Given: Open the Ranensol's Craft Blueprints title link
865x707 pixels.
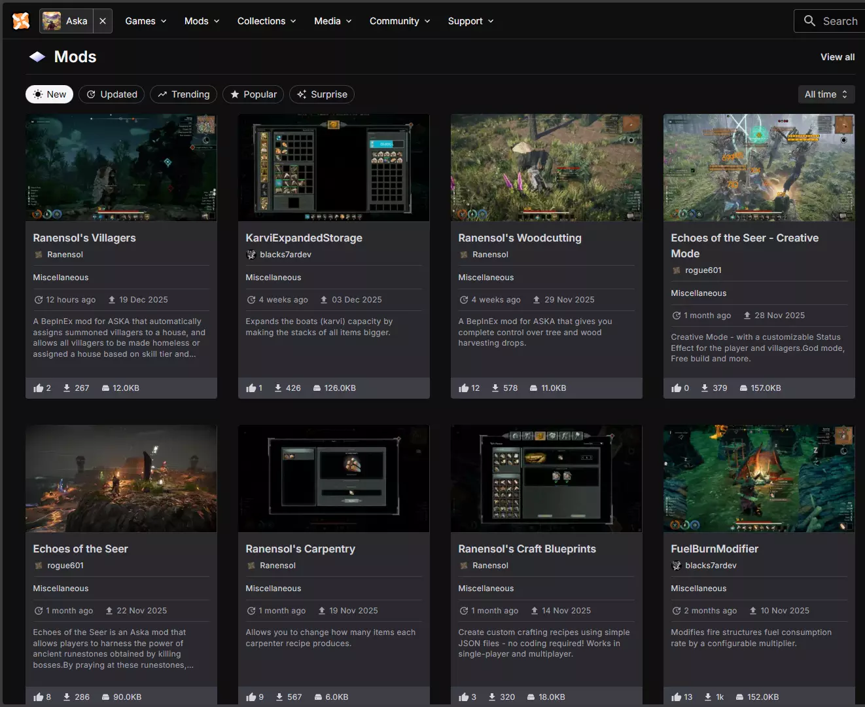Looking at the screenshot, I should click(x=527, y=549).
